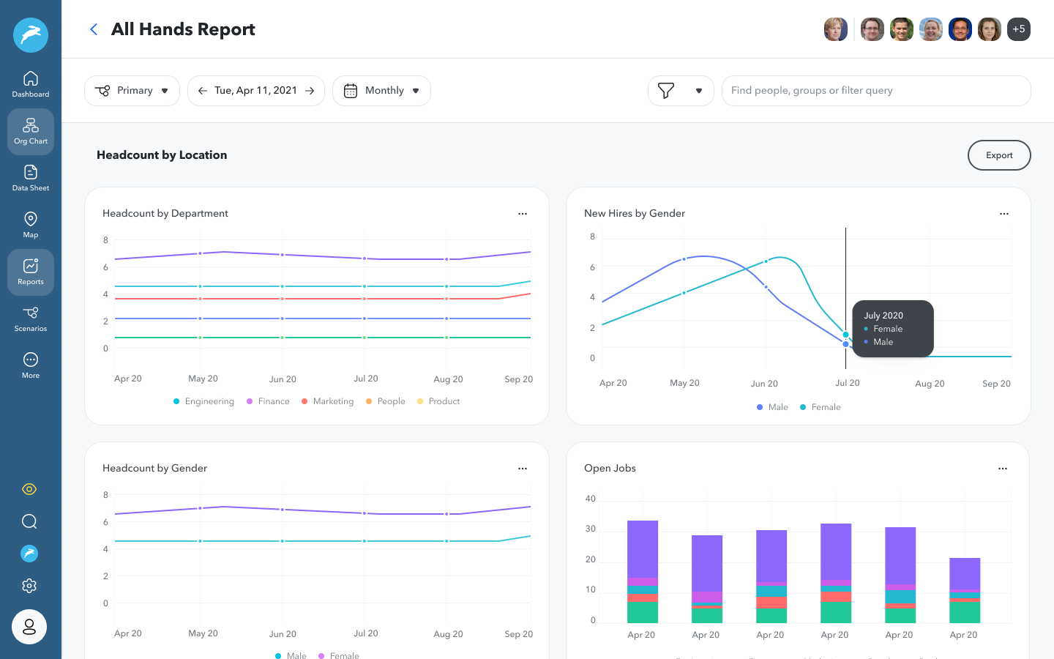The image size is (1054, 659).
Task: Show the +5 hidden collaborators
Action: (x=1019, y=29)
